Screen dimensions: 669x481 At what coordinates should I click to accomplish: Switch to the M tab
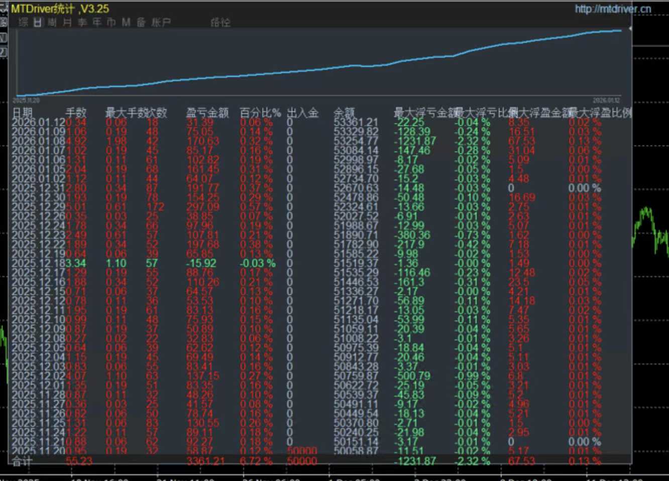126,22
